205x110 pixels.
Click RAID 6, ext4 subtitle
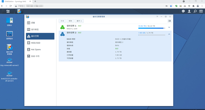[x=72, y=29]
